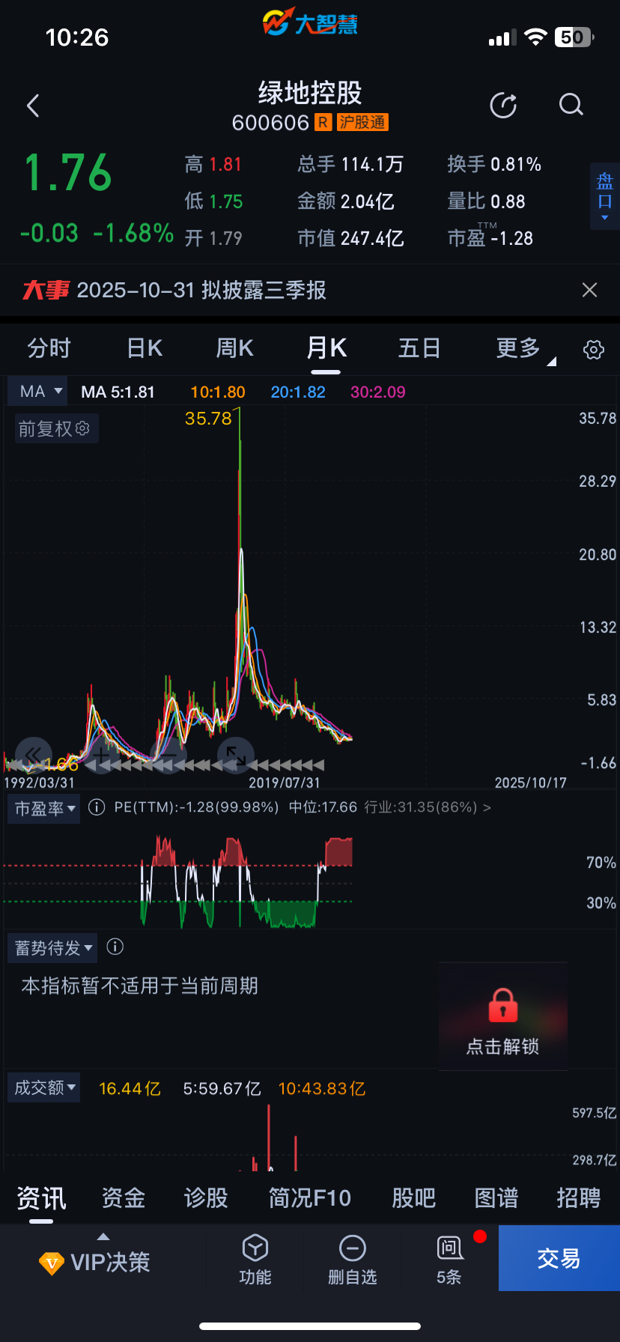Tap 30:2.09 moving average value

click(377, 392)
